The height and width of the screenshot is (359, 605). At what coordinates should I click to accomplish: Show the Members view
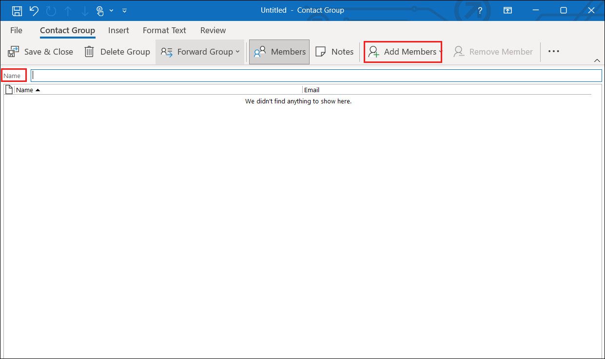(x=279, y=52)
